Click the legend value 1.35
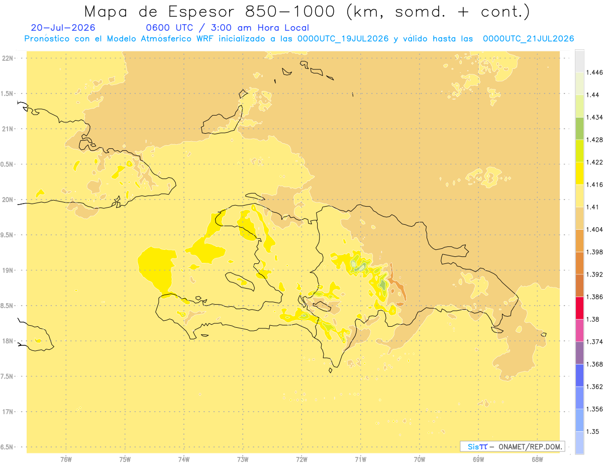This screenshot has width=603, height=466. 592,431
